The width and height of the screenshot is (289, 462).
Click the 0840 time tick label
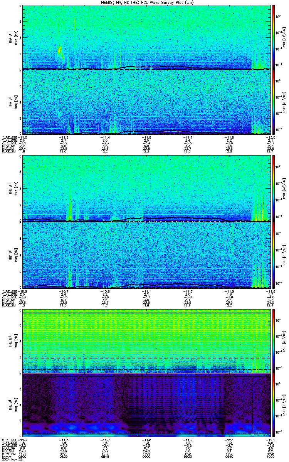coord(105,457)
